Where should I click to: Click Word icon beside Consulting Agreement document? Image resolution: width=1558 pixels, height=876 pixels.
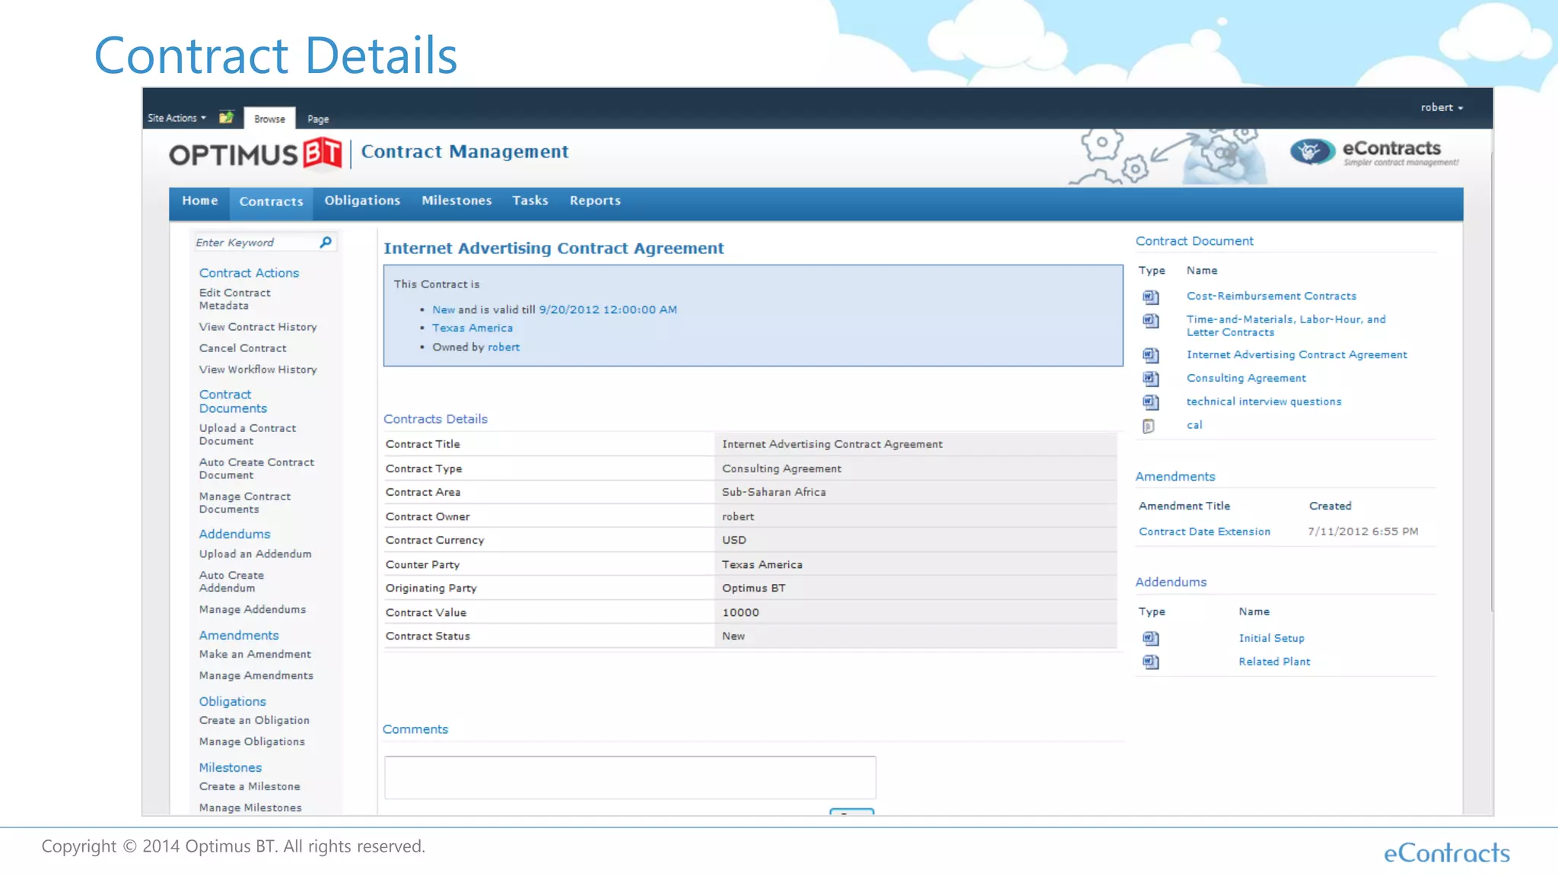tap(1150, 379)
